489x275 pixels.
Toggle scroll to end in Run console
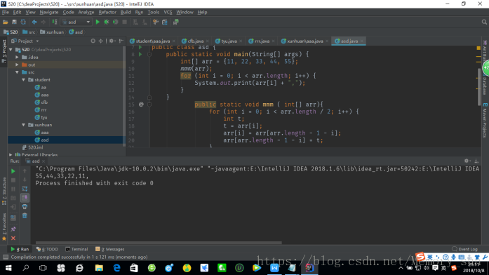coord(25,198)
